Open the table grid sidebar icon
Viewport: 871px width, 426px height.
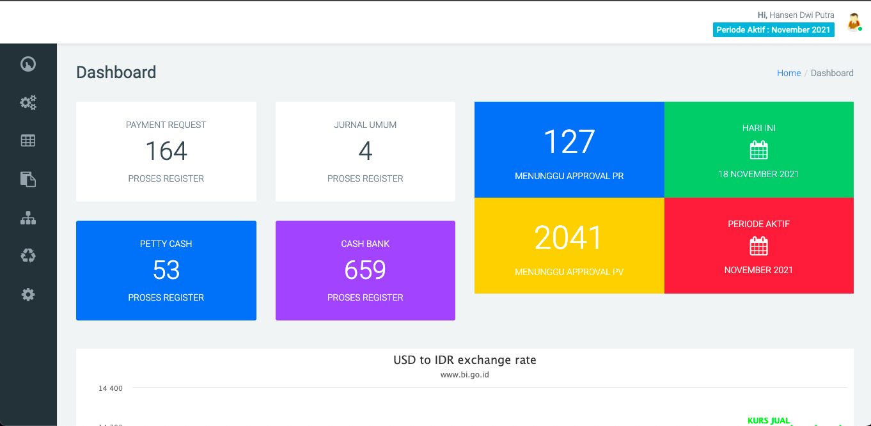pos(28,141)
